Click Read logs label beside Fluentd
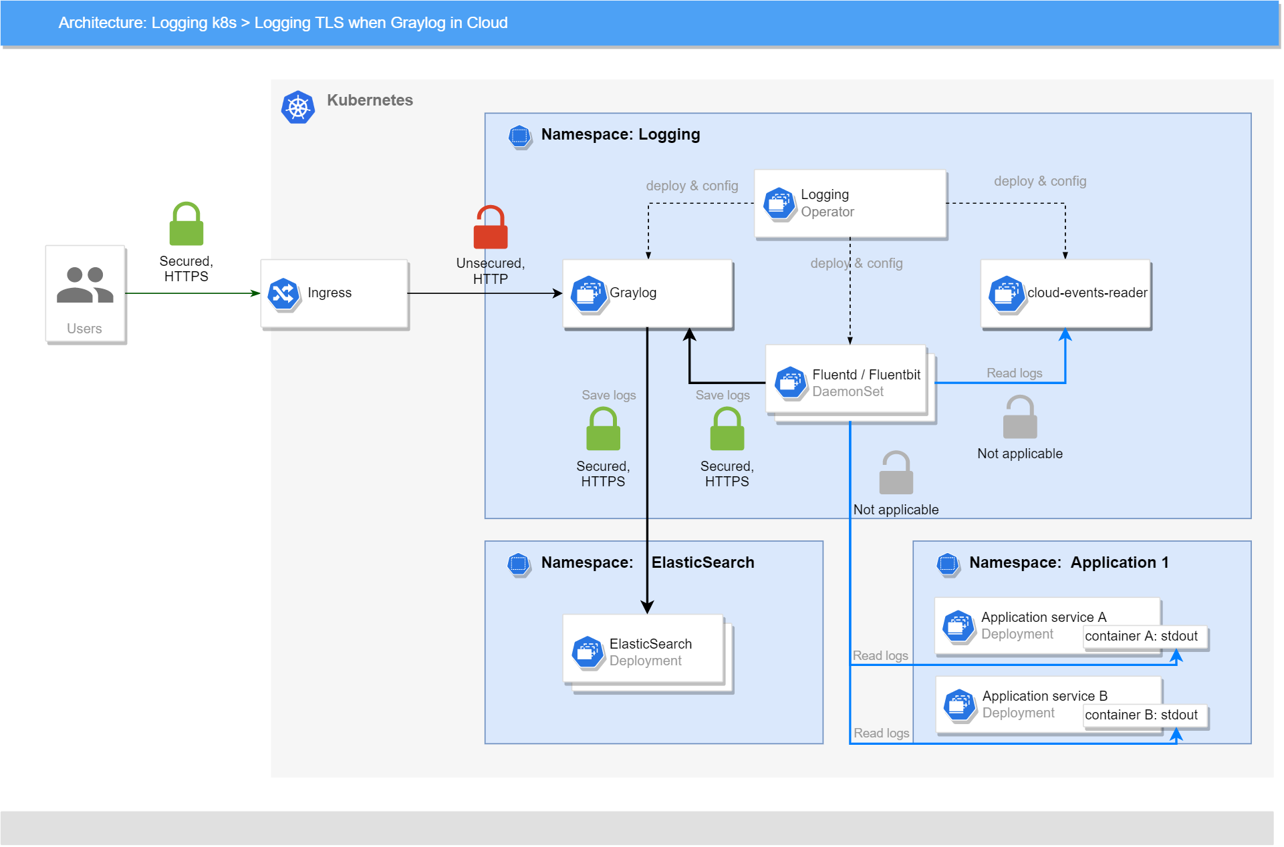1284x847 pixels. pos(1015,373)
